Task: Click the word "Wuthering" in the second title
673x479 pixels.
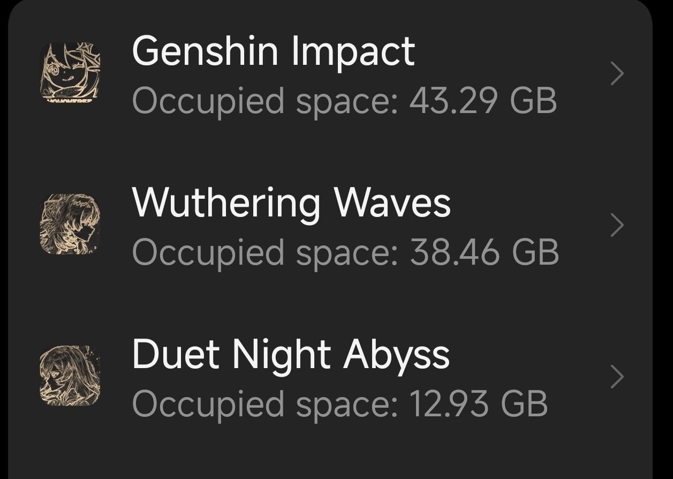Action: tap(226, 203)
